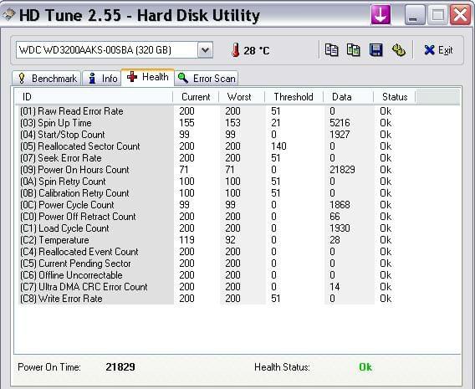This screenshot has width=475, height=389.
Task: Open the hard disk selection dropdown
Action: 205,50
